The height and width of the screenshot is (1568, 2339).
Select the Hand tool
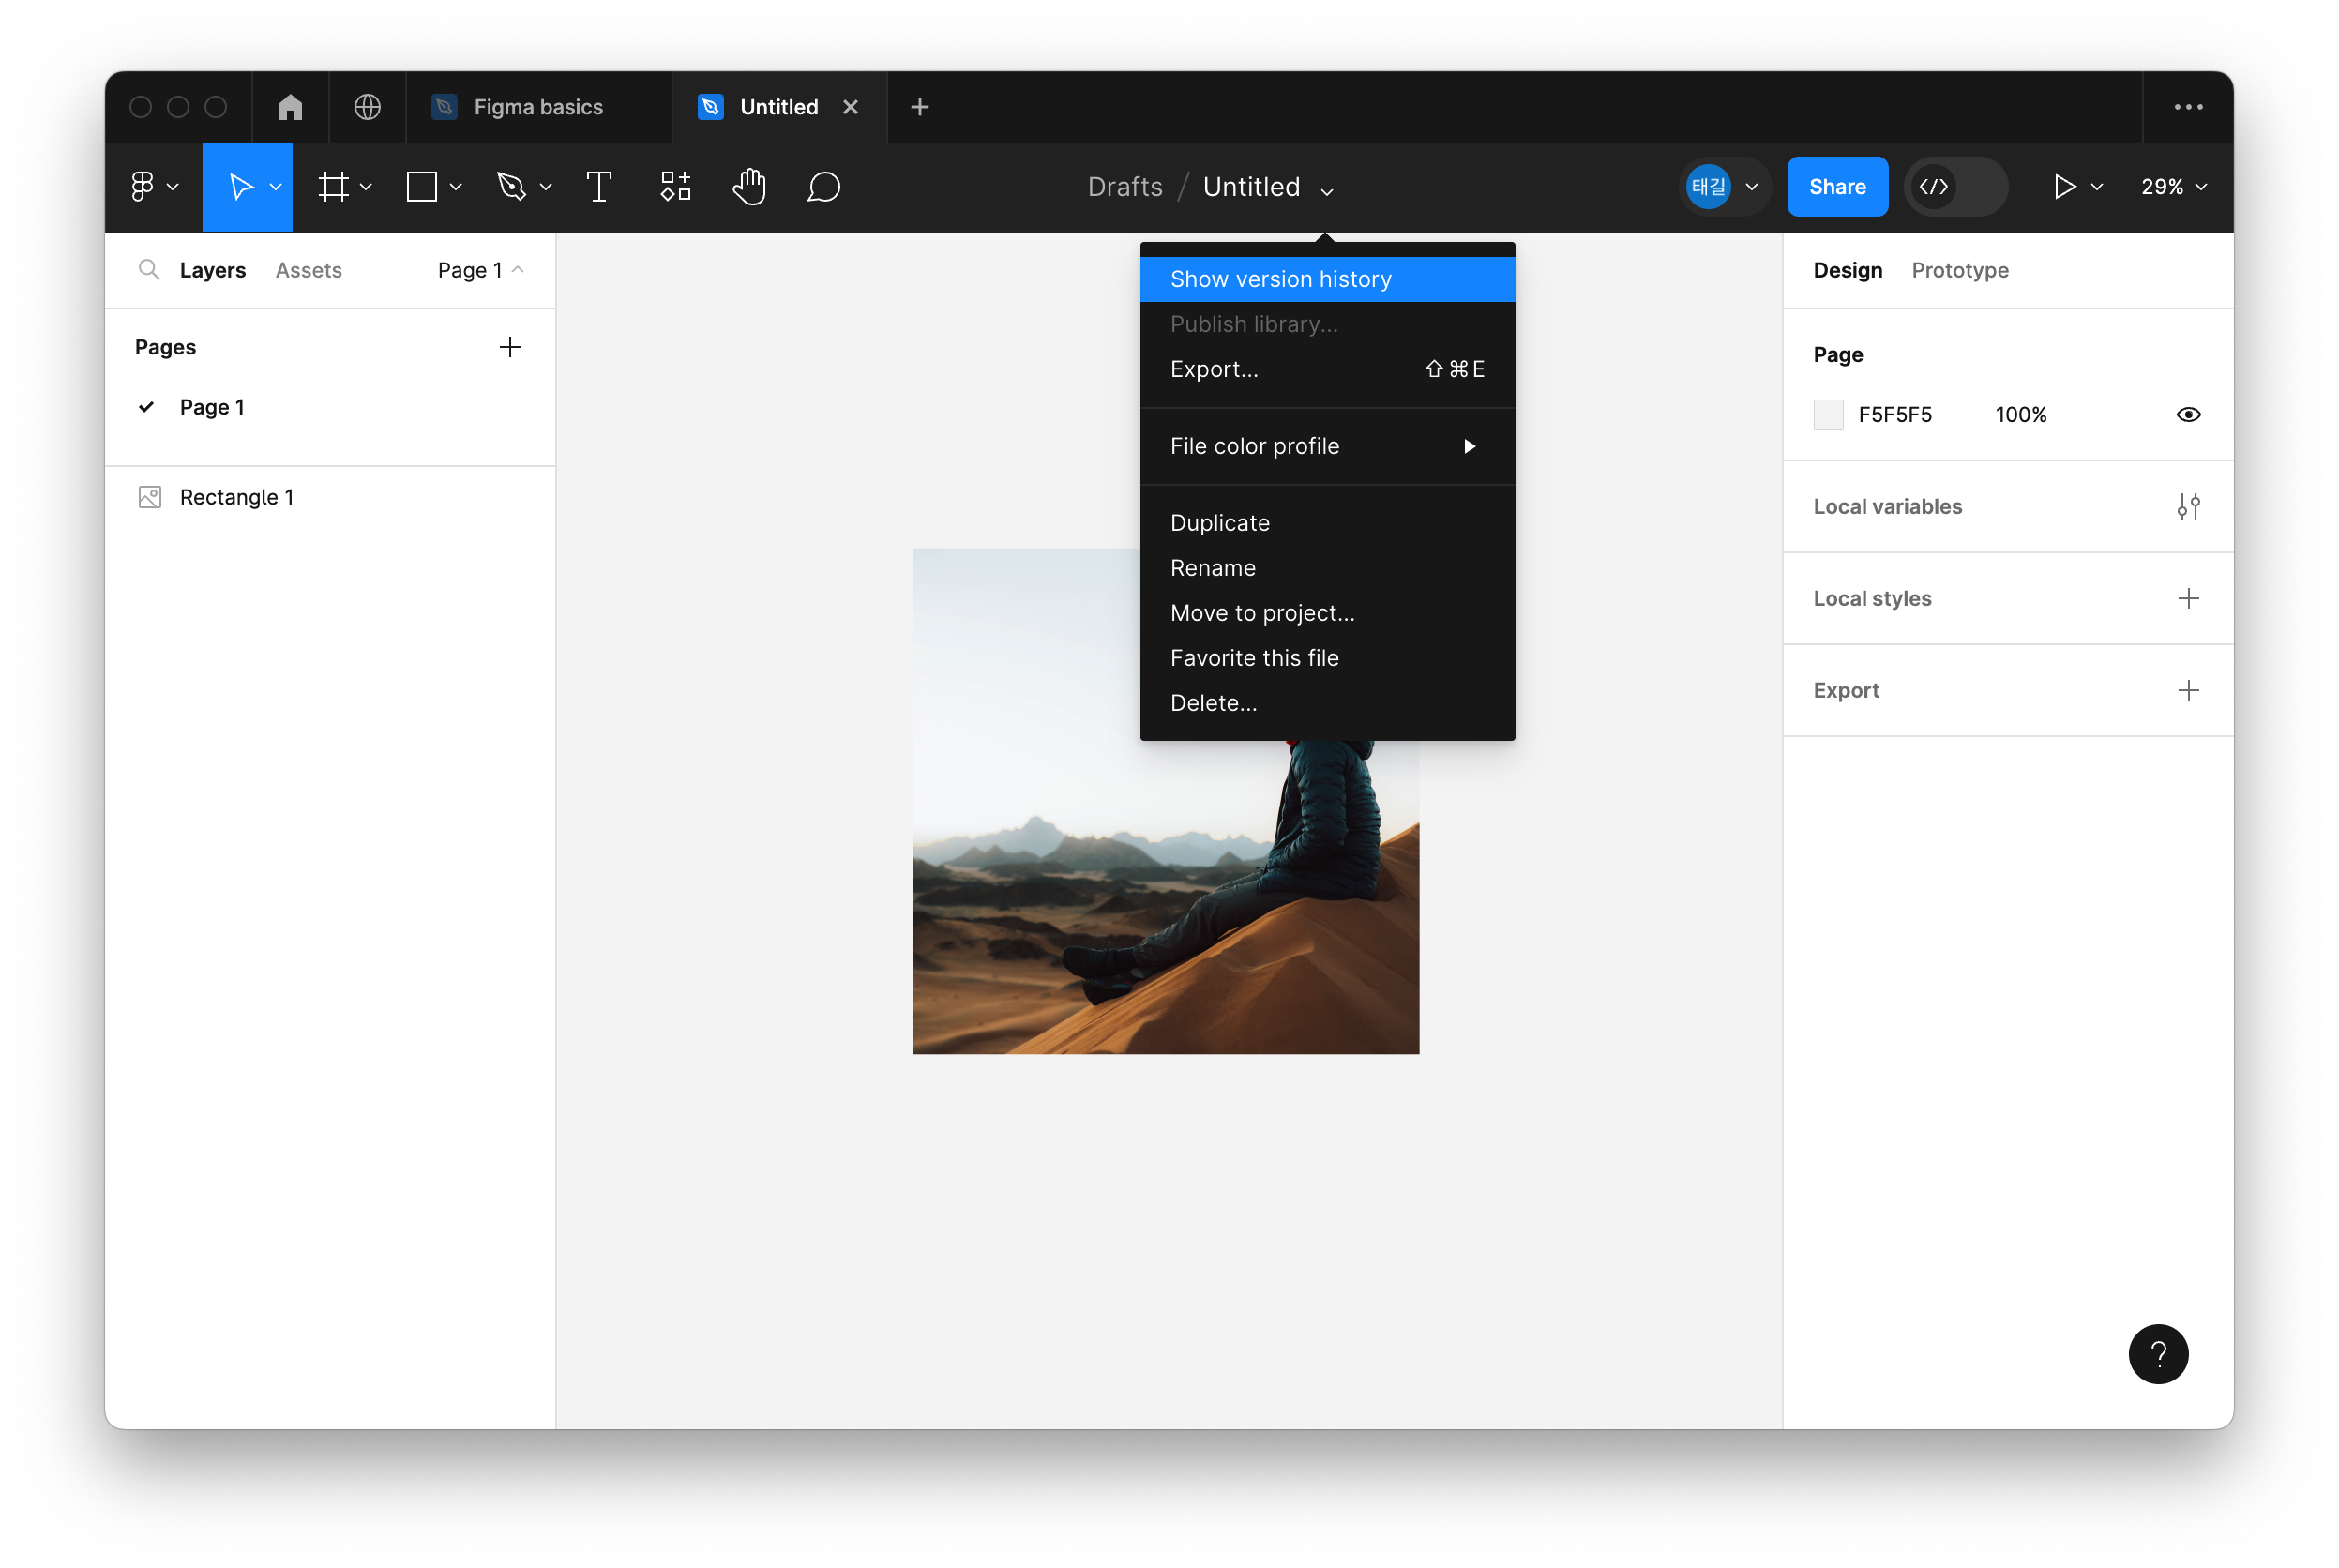[749, 187]
